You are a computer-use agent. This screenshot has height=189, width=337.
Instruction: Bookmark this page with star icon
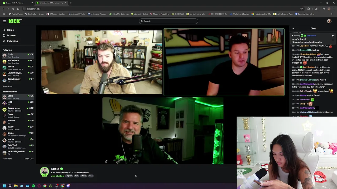pos(301,9)
